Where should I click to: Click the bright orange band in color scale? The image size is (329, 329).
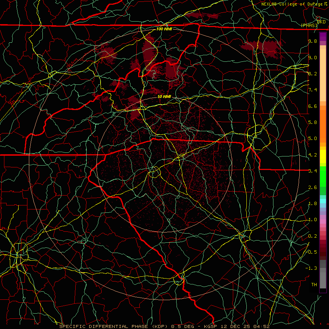point(323,126)
